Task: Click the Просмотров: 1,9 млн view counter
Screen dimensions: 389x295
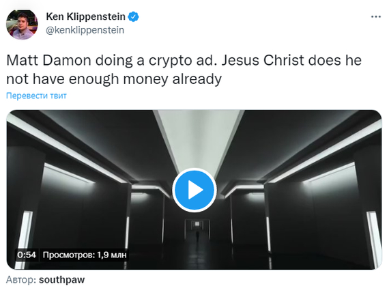Action: pyautogui.click(x=85, y=255)
